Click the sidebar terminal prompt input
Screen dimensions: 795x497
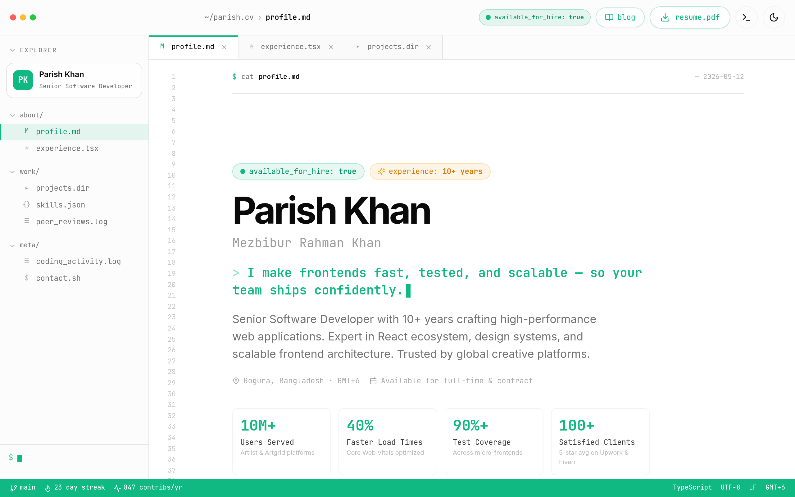coord(74,458)
